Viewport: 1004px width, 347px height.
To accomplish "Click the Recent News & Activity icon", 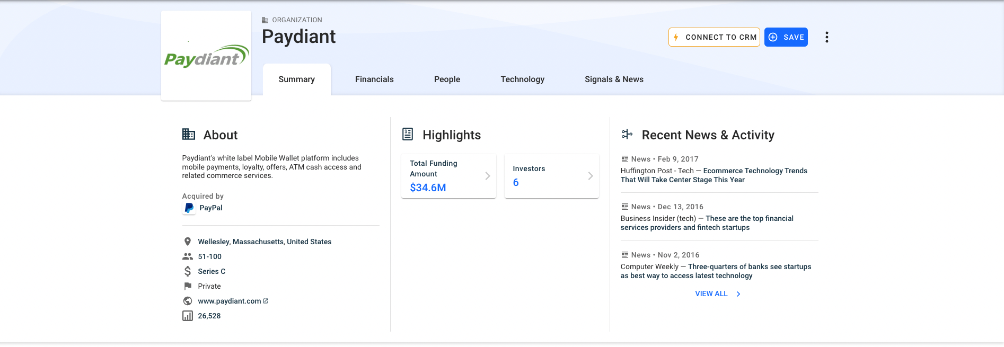I will tap(627, 135).
